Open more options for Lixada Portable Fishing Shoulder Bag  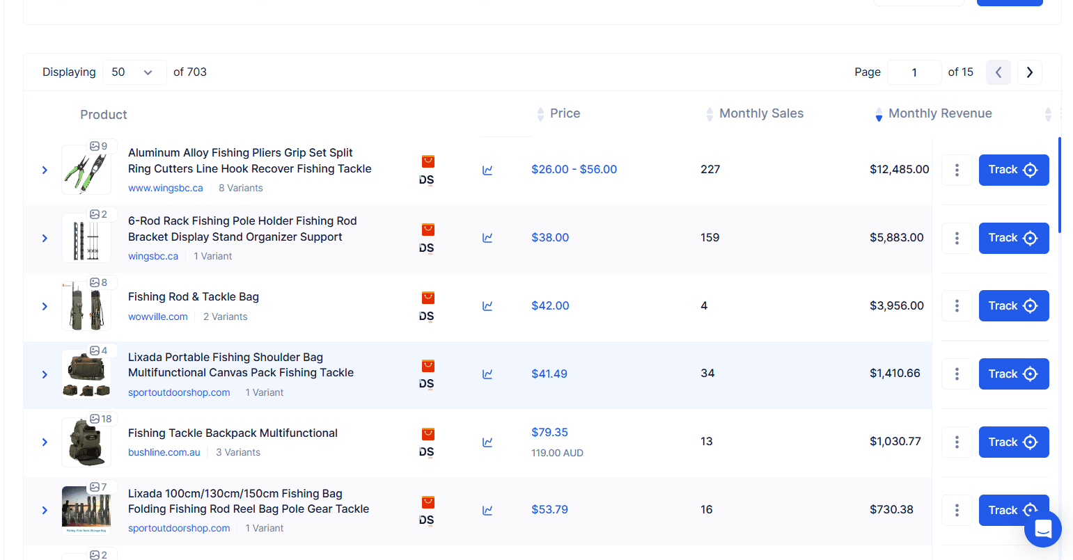[x=957, y=374]
